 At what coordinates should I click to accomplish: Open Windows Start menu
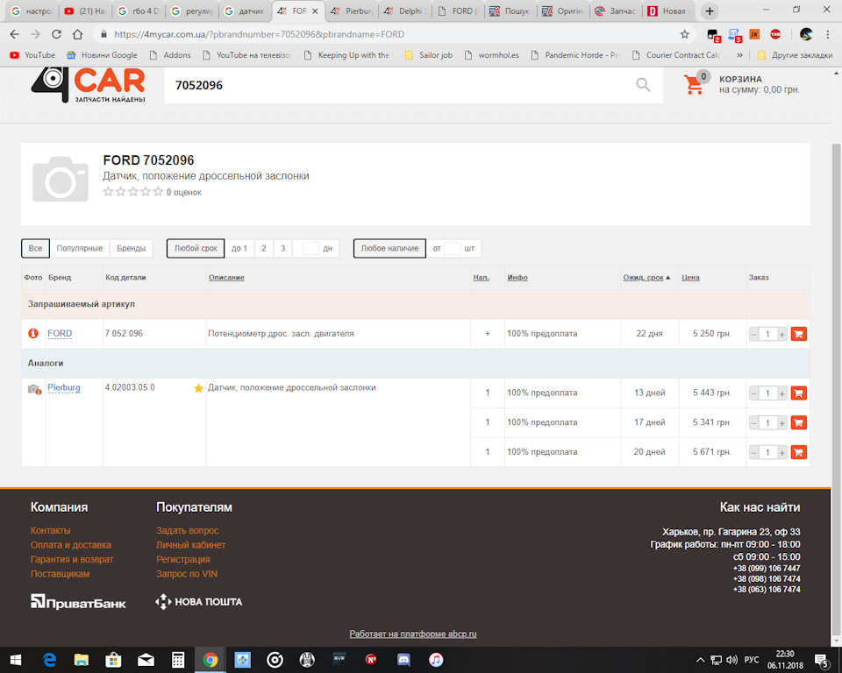(x=15, y=660)
